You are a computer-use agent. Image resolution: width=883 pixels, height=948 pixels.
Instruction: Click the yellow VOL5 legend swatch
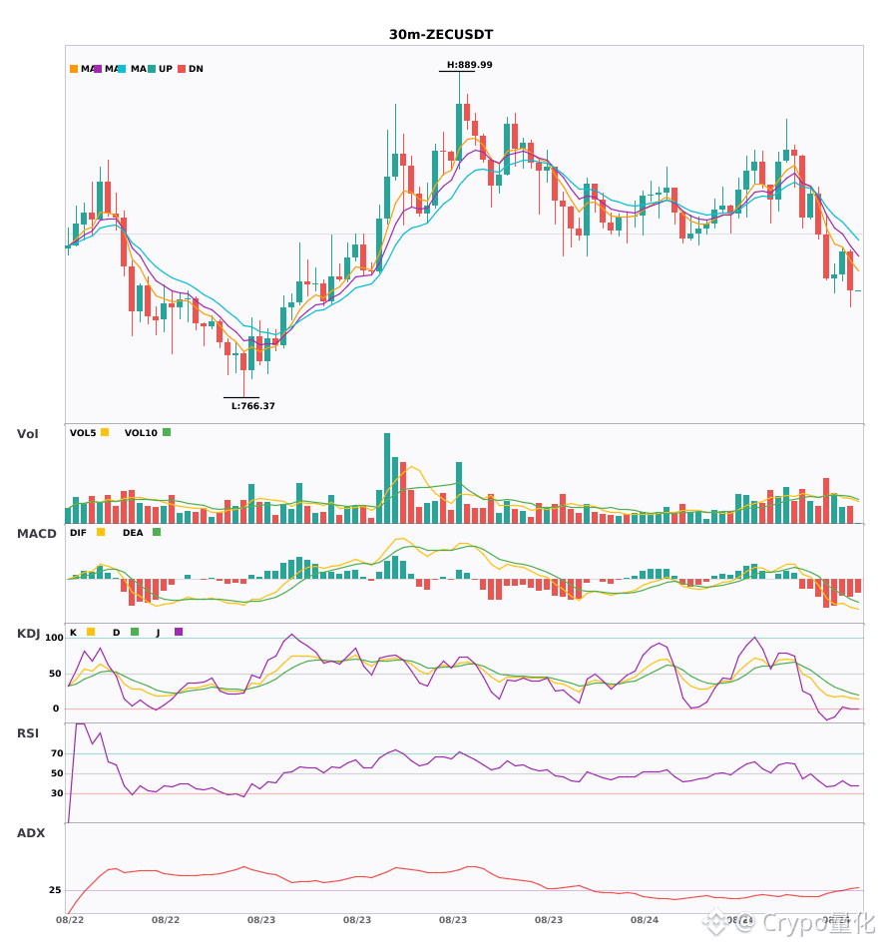(x=105, y=432)
